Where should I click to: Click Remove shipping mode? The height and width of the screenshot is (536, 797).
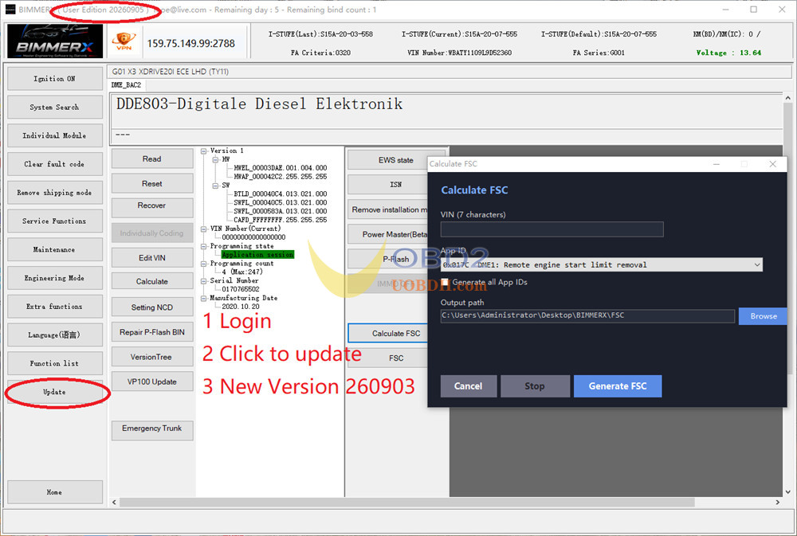pyautogui.click(x=55, y=193)
